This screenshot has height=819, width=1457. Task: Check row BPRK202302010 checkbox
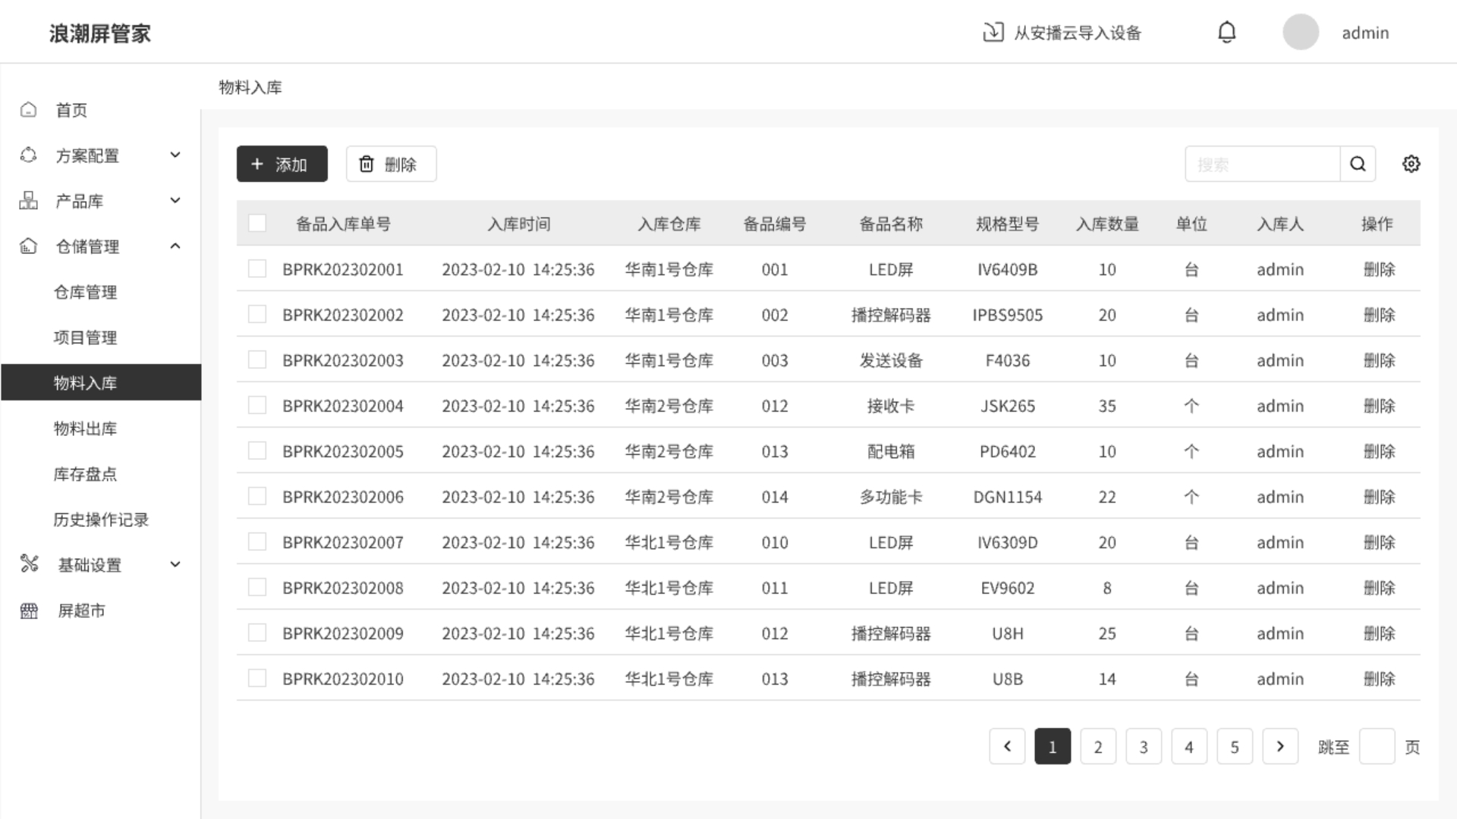(x=257, y=678)
